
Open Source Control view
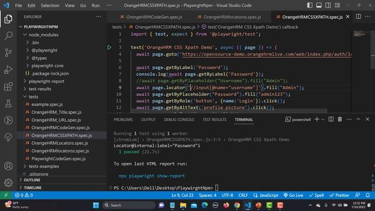(8, 53)
